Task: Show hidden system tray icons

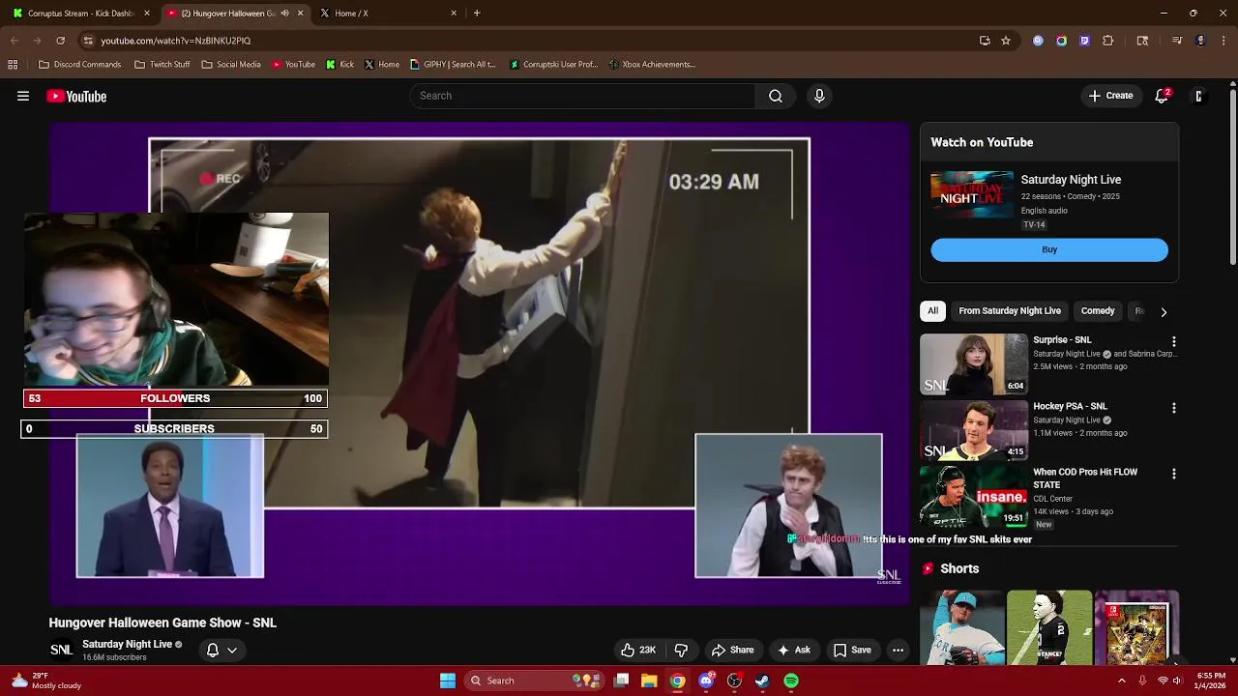Action: click(x=1122, y=681)
